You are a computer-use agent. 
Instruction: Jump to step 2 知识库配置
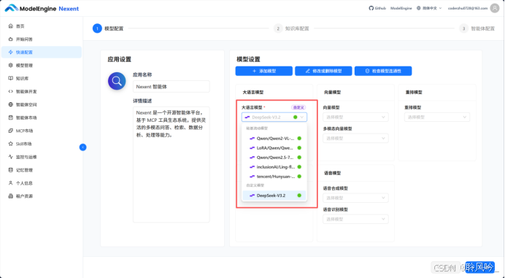click(291, 28)
